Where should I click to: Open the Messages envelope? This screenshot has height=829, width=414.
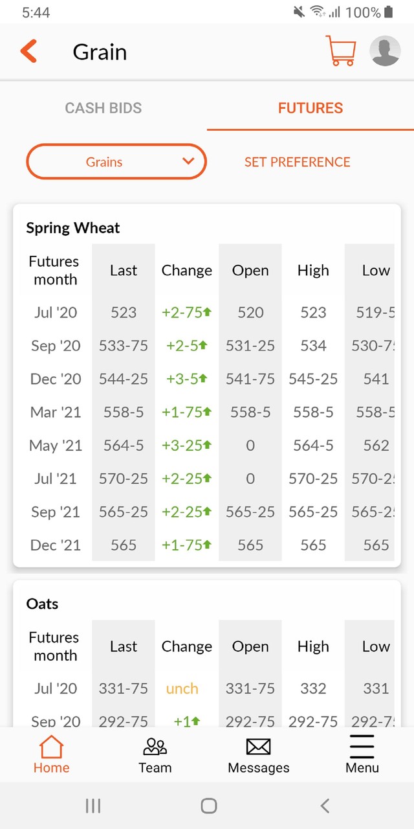pyautogui.click(x=259, y=755)
